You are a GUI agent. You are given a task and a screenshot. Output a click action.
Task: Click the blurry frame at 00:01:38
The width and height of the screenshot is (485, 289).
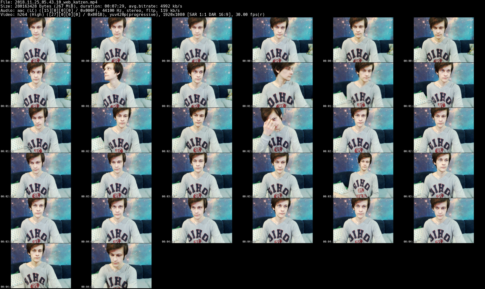tap(363, 85)
